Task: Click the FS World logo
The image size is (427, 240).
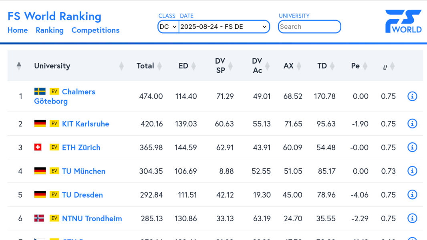Action: click(403, 22)
